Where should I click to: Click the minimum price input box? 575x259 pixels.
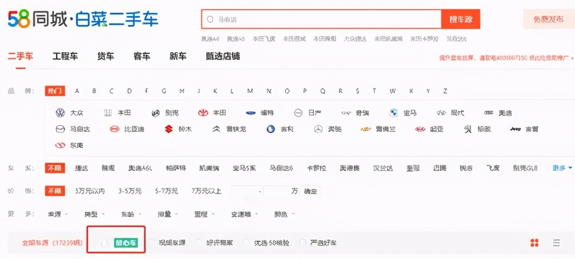coord(245,191)
